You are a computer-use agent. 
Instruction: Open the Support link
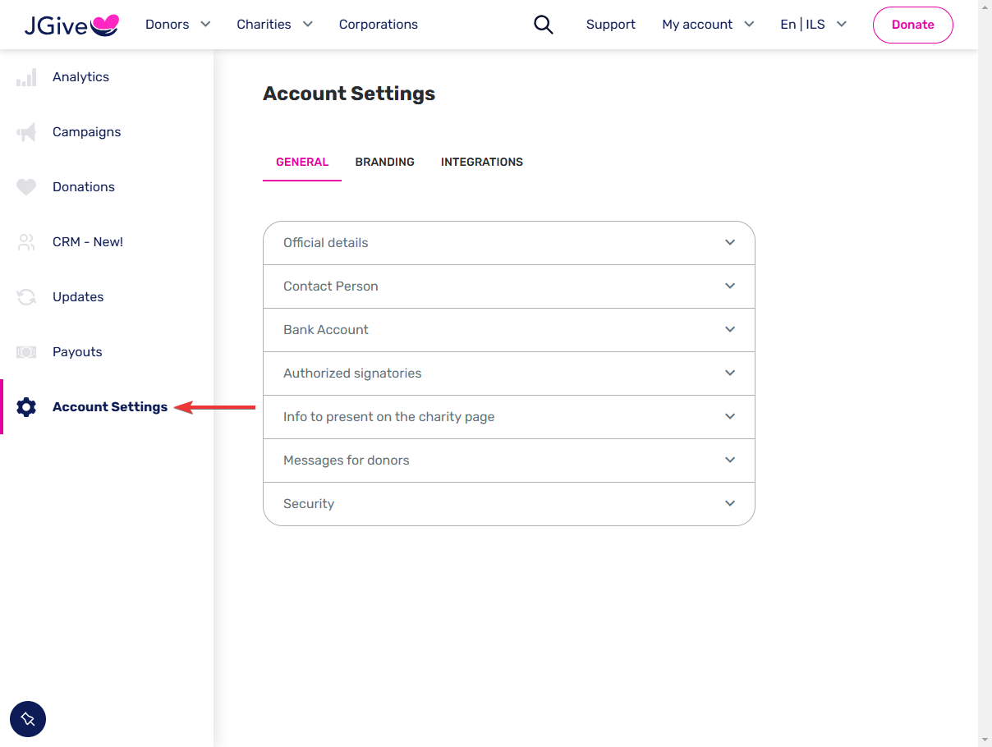[611, 25]
